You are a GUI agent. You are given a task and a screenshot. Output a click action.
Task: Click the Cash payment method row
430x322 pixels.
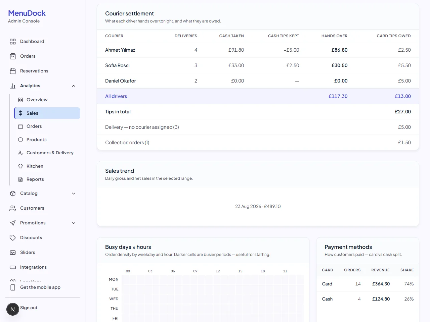coord(368,299)
